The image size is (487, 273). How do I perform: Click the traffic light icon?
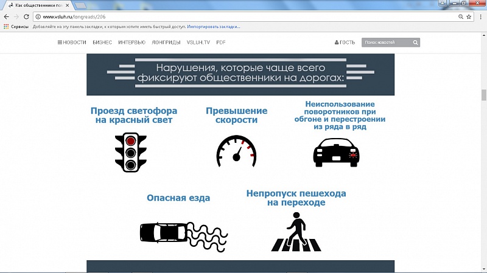coord(131,151)
